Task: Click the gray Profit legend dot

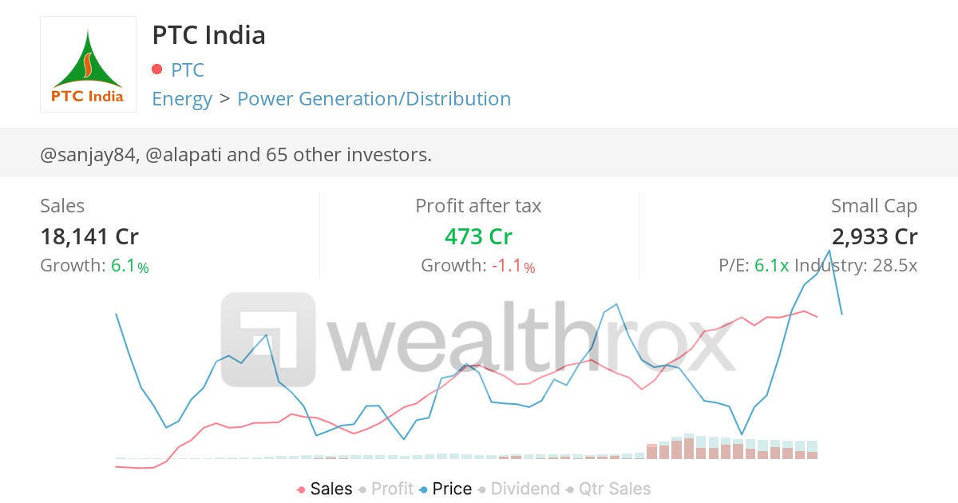Action: (x=362, y=488)
